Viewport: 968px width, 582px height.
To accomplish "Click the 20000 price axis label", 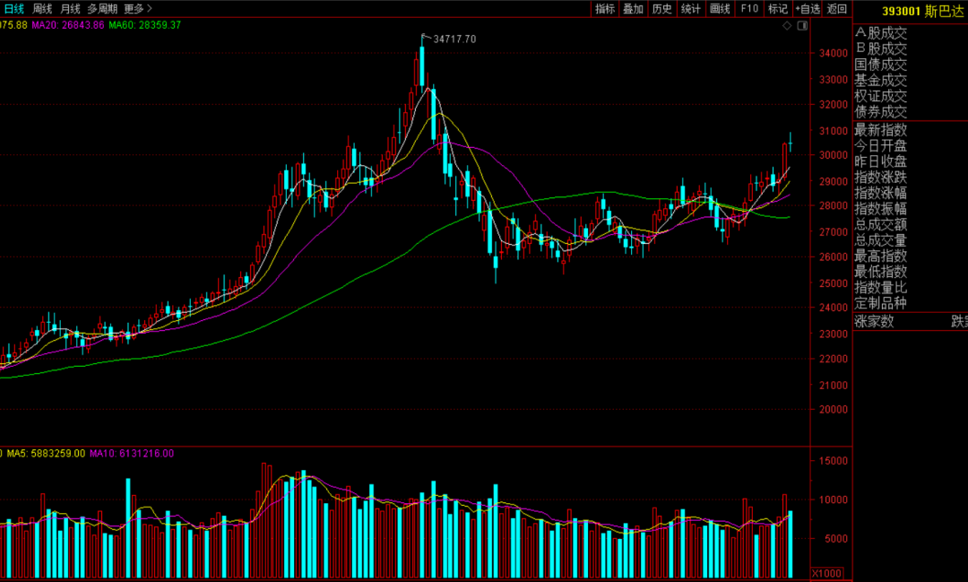I will tap(834, 409).
